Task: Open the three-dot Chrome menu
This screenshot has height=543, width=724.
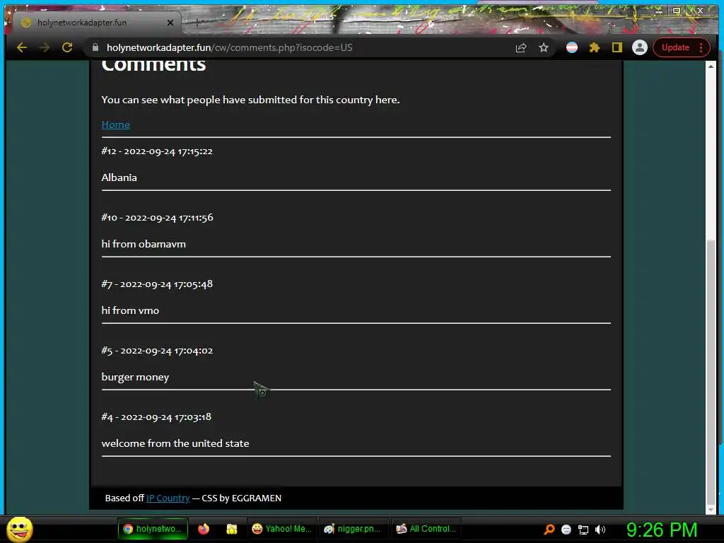Action: (x=701, y=47)
